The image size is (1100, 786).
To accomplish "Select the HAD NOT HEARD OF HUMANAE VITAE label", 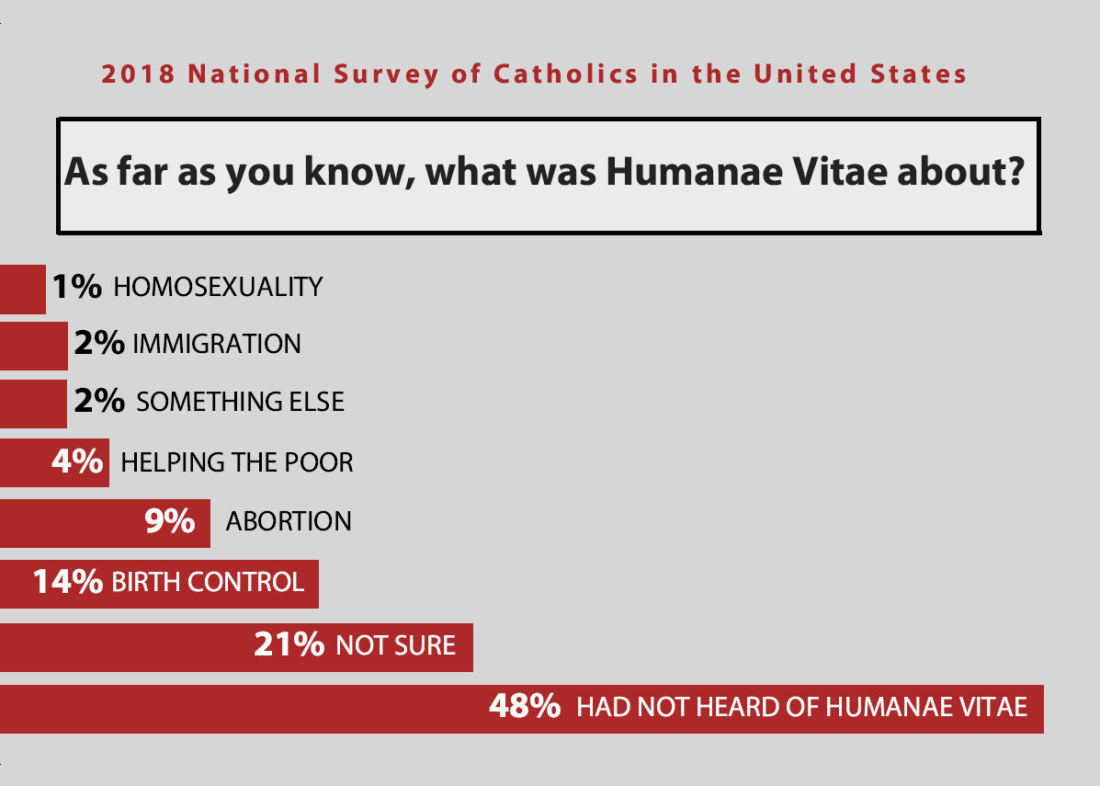I will click(x=801, y=708).
